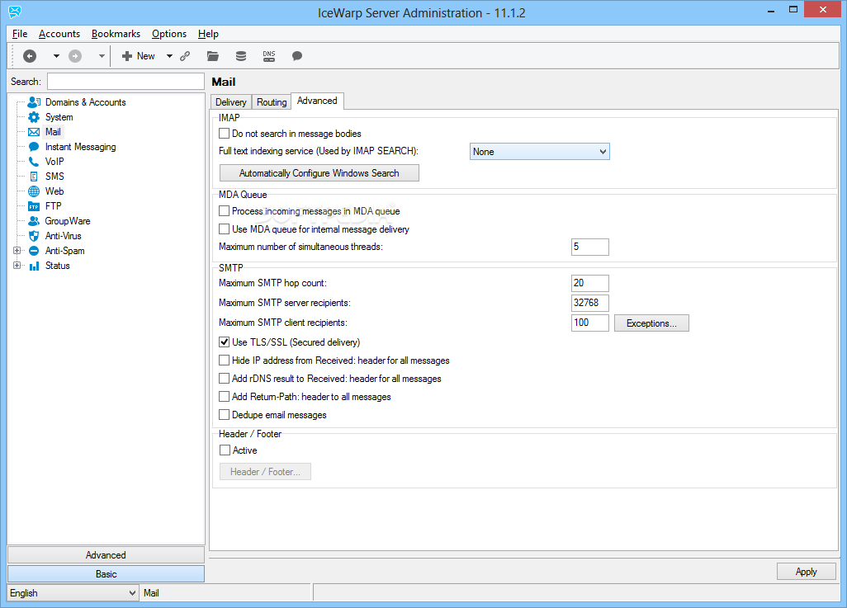The width and height of the screenshot is (847, 608).
Task: Select the GroupWare people icon
Action: [x=34, y=221]
